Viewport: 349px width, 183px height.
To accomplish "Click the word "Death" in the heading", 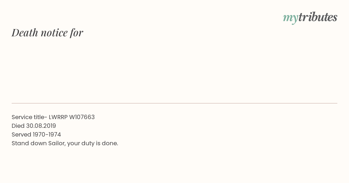I will tap(25, 33).
